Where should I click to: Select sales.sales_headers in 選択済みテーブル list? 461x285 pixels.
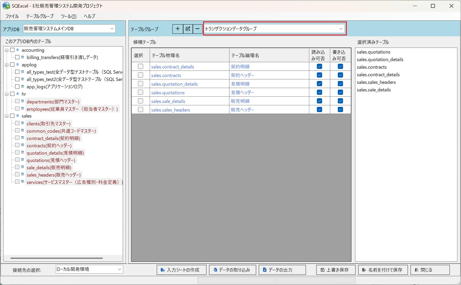point(376,82)
